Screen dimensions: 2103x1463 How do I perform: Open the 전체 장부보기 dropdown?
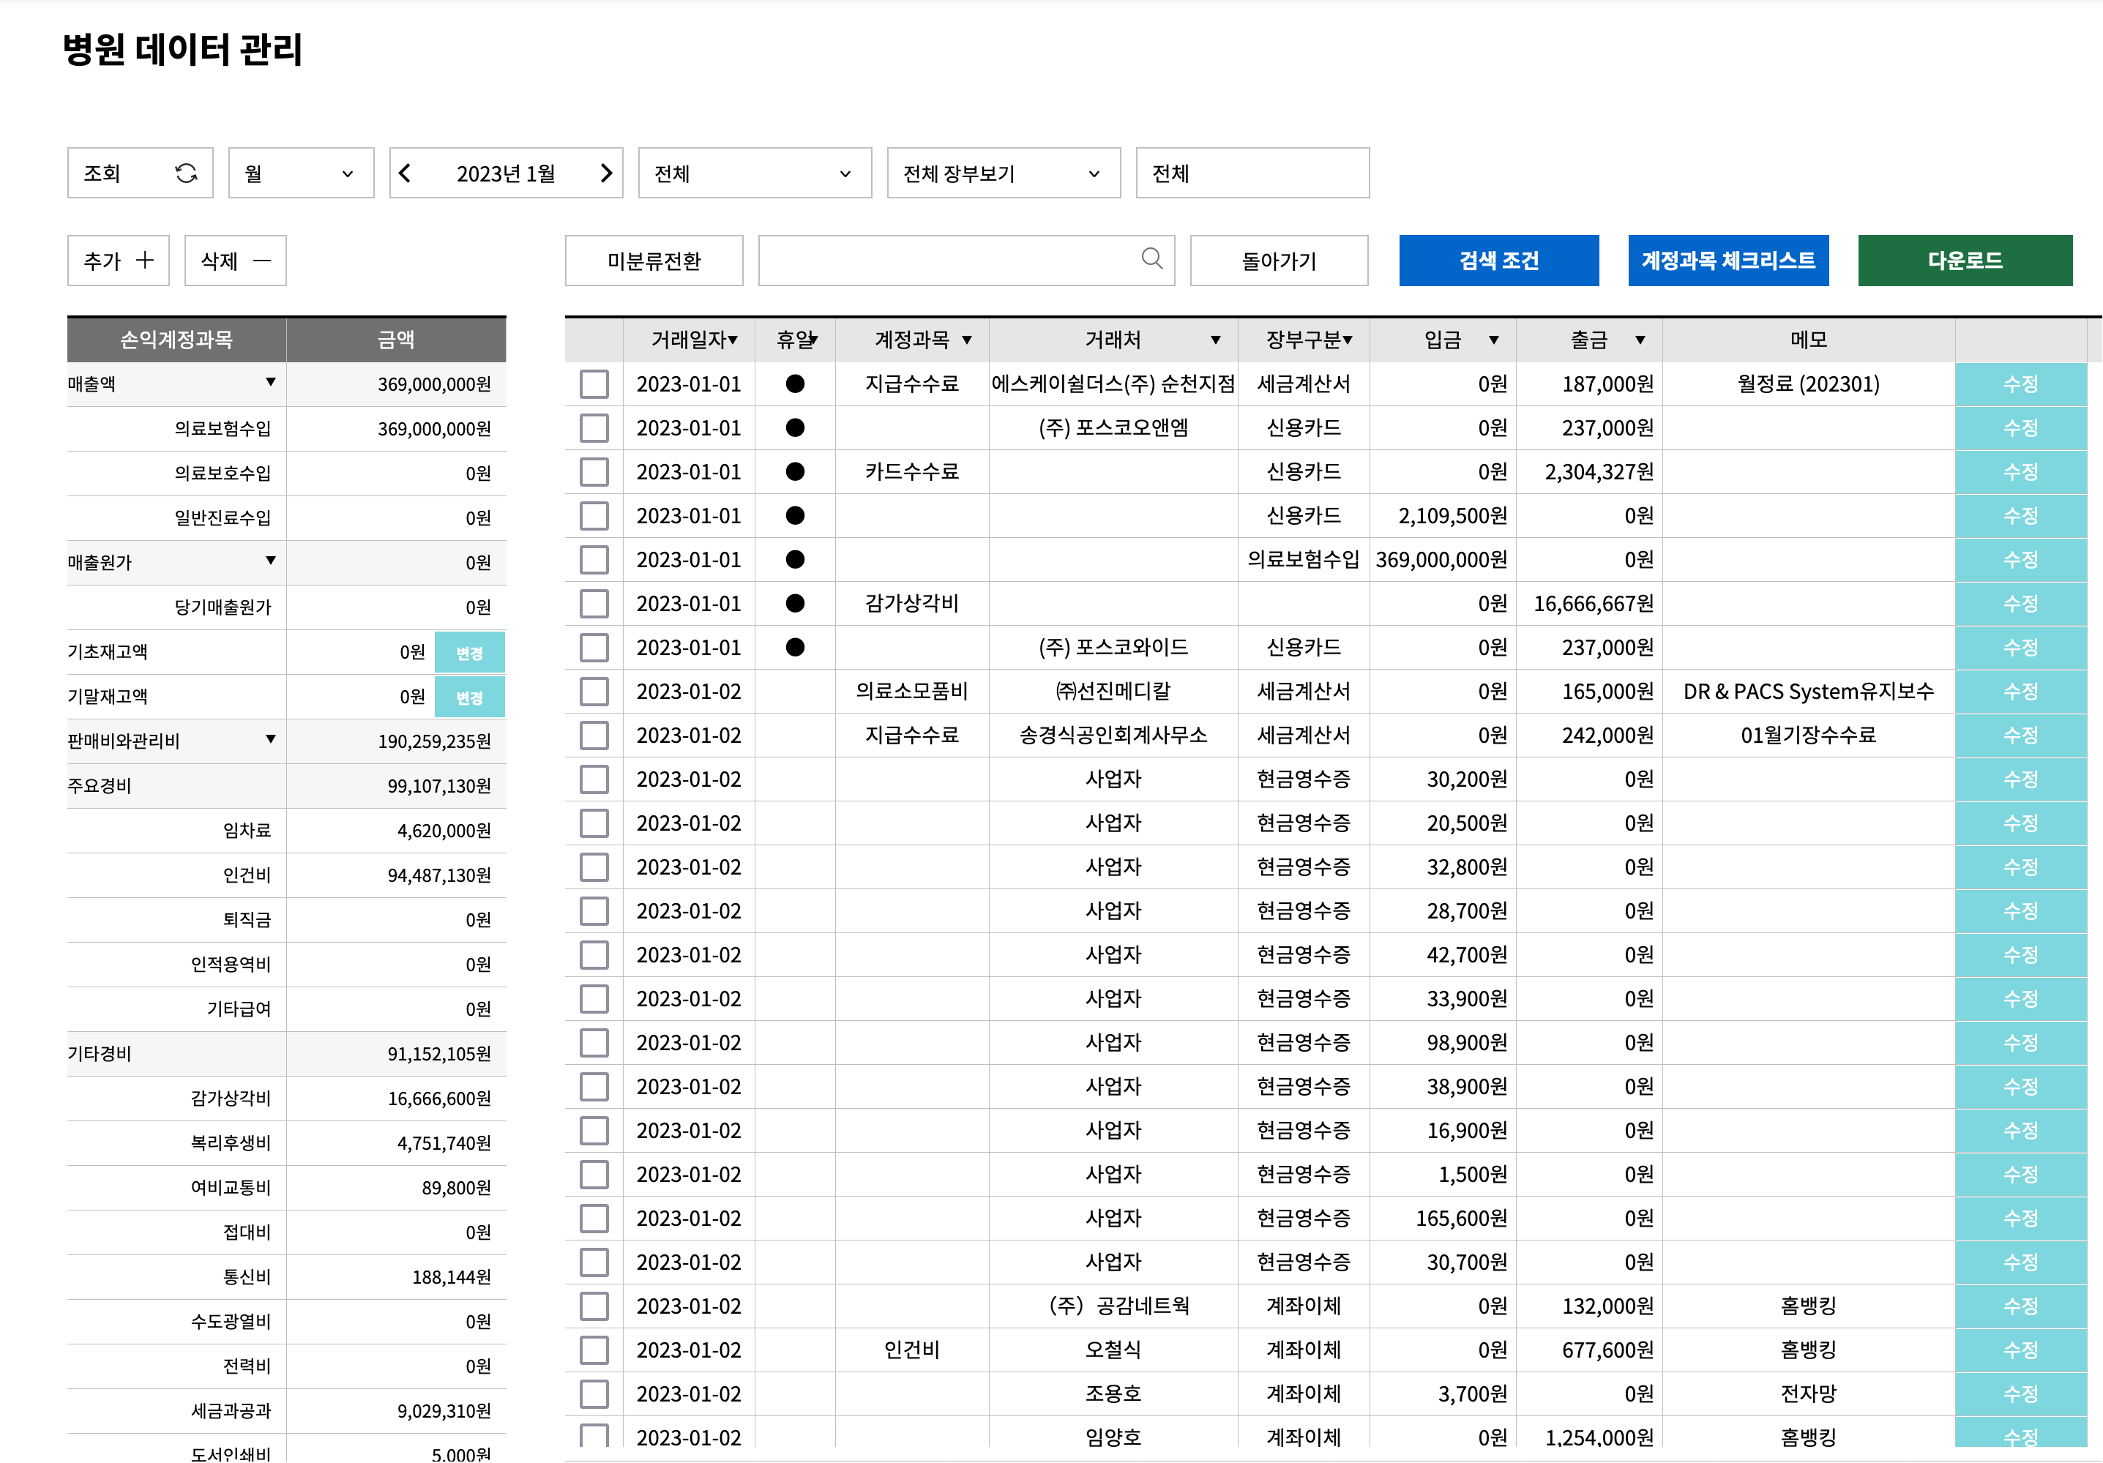pyautogui.click(x=1003, y=173)
